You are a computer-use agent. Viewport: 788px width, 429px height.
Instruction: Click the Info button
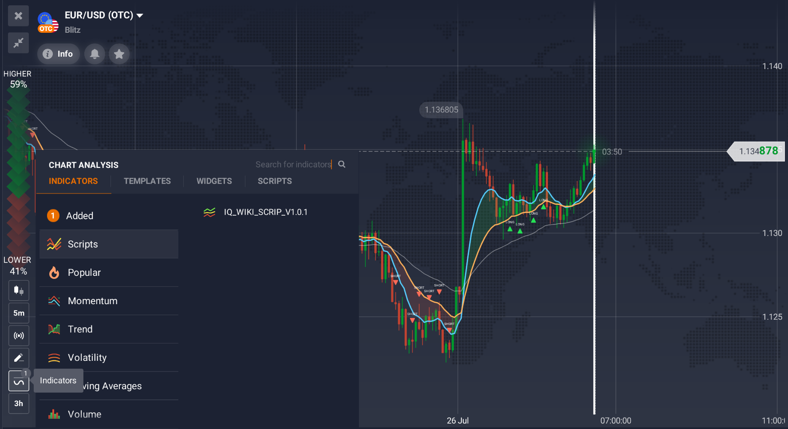click(x=59, y=54)
